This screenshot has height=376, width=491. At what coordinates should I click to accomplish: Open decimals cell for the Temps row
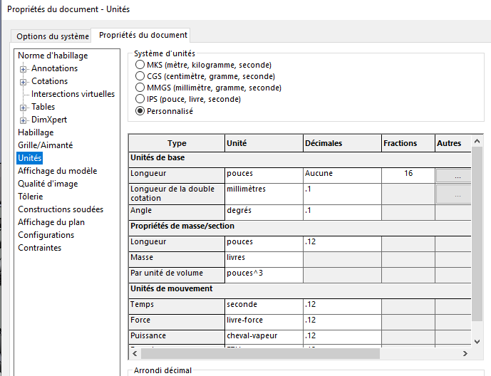(342, 306)
